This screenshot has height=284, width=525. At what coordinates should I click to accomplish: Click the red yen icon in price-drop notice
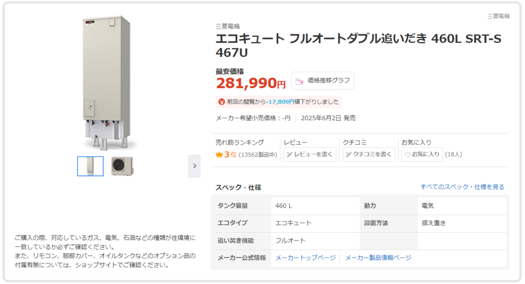[x=221, y=102]
